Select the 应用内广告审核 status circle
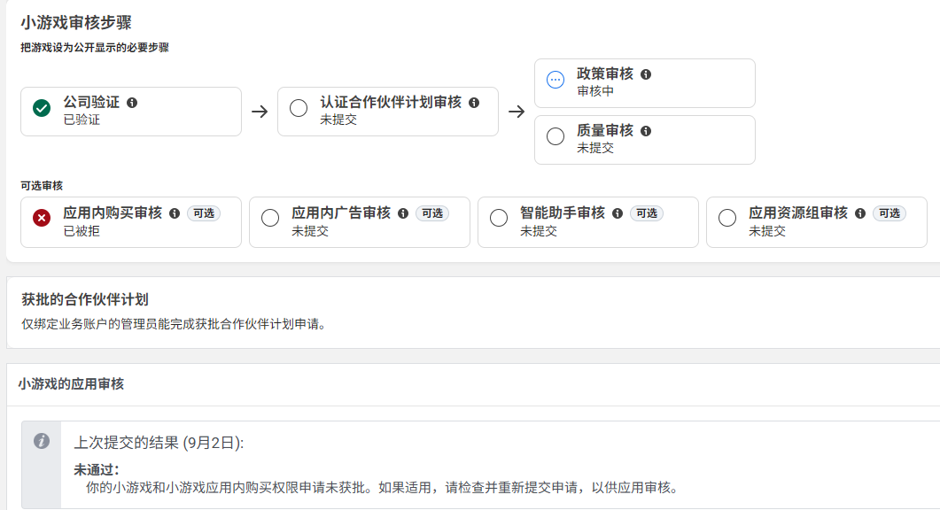The width and height of the screenshot is (940, 510). click(x=270, y=218)
